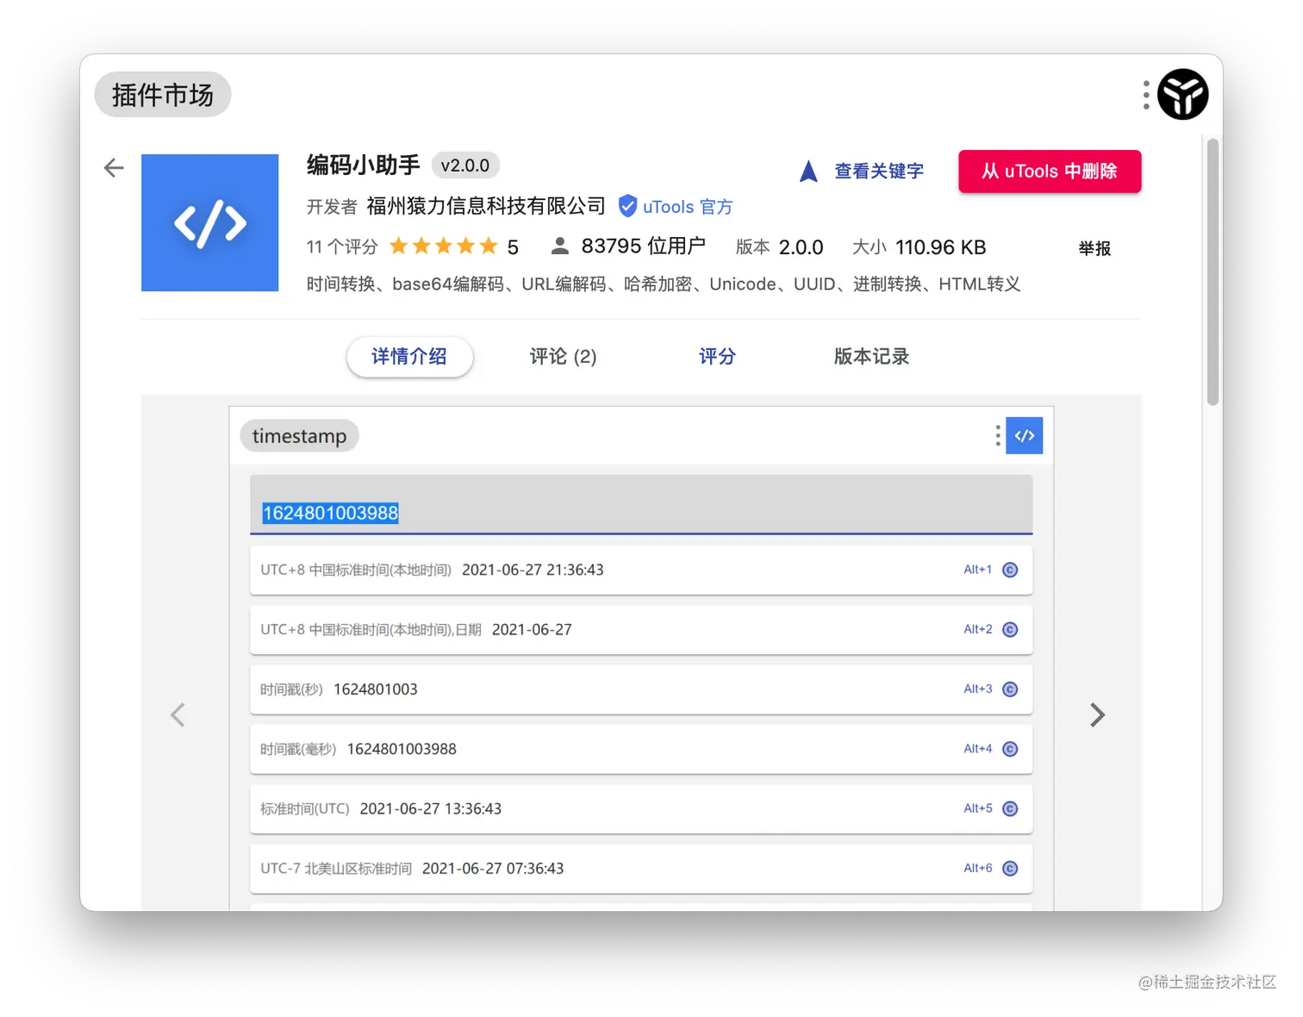The height and width of the screenshot is (1017, 1303).
Task: Click the uTools logo avatar
Action: coord(1182,94)
